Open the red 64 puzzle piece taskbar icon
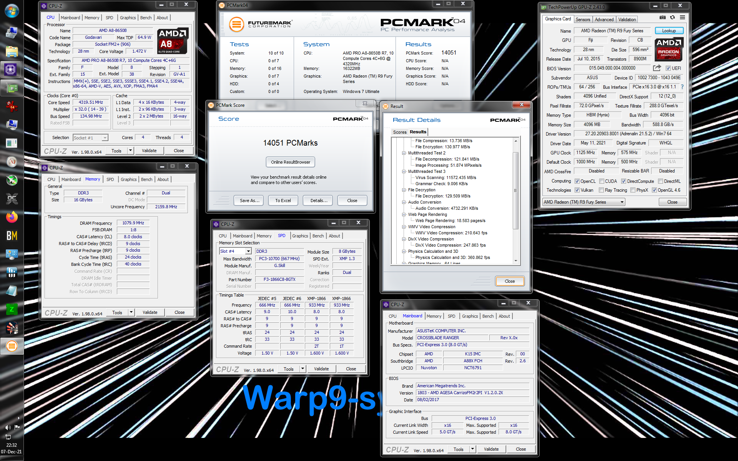Screen dimensions: 738x461 point(12,107)
